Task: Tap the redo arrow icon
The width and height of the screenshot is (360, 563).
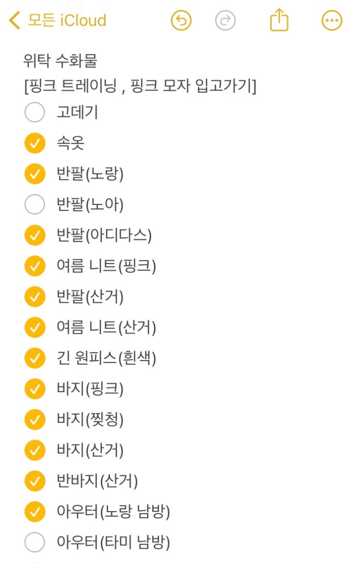Action: [x=225, y=20]
